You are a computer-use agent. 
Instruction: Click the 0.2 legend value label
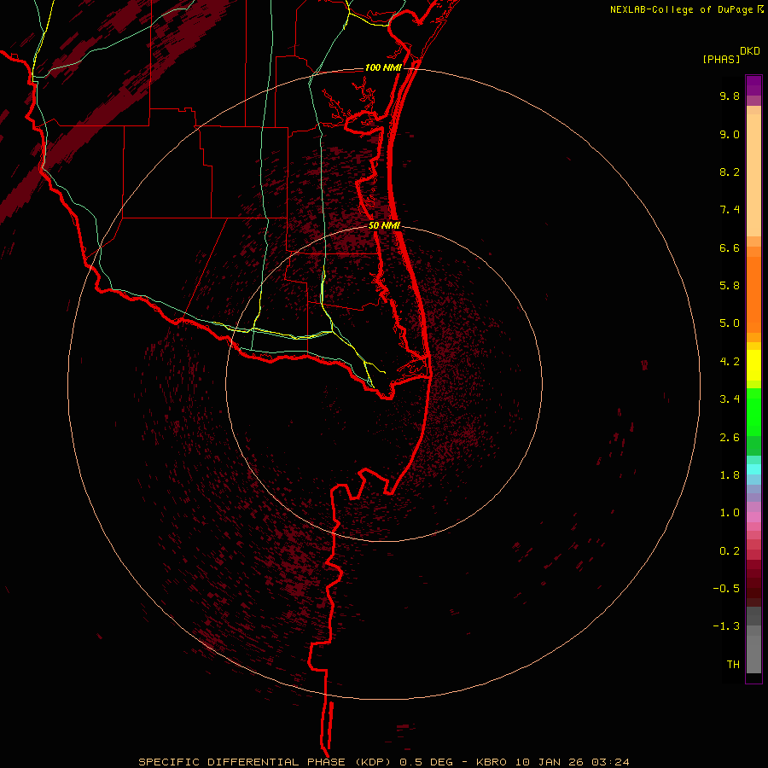click(730, 550)
